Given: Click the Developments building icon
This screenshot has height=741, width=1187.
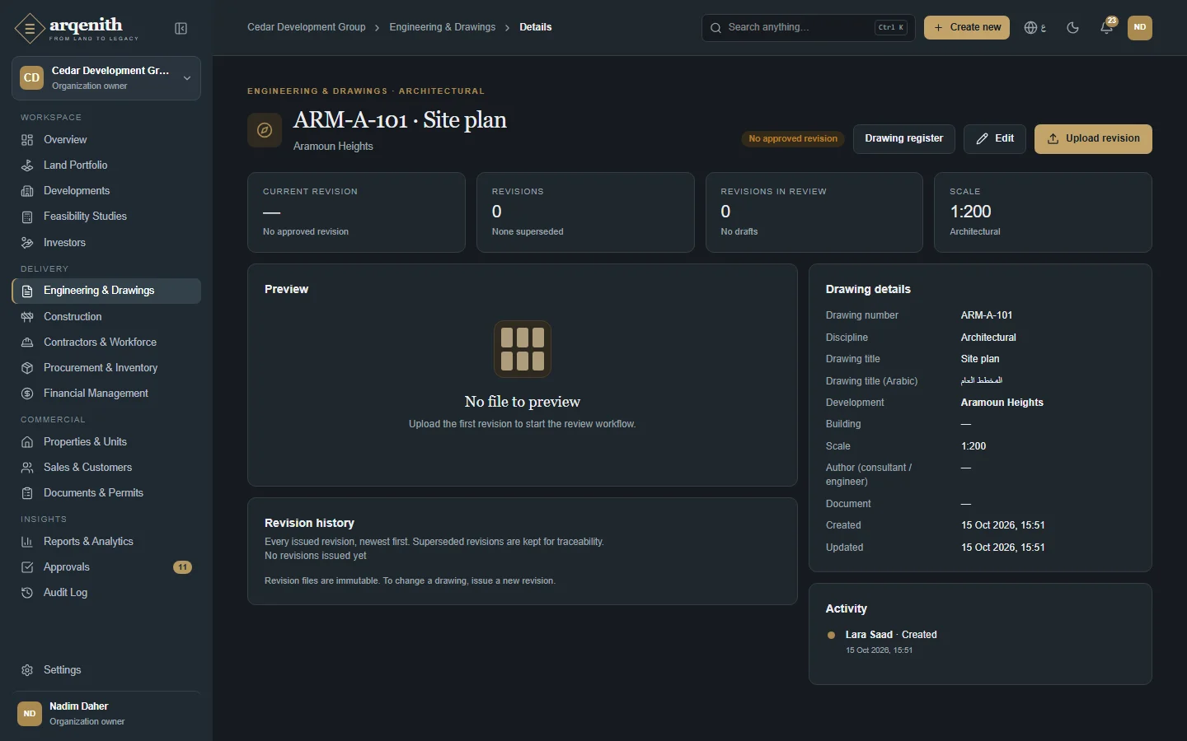Looking at the screenshot, I should click(27, 191).
